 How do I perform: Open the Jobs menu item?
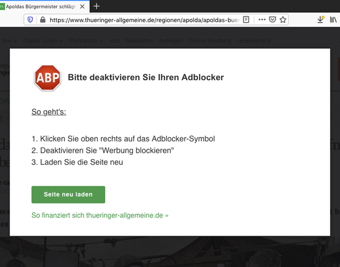point(114,40)
